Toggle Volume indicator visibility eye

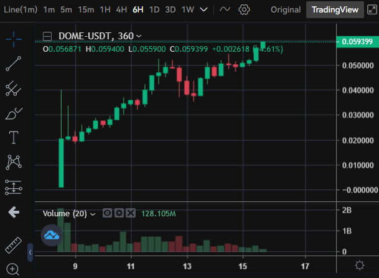107,213
